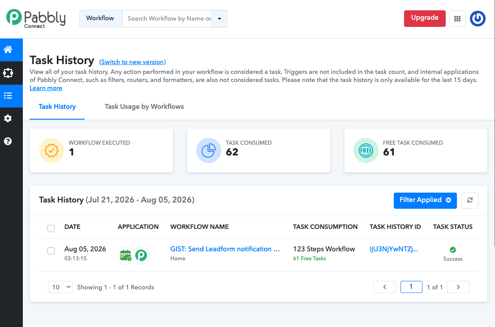Viewport: 495px width, 327px height.
Task: Click the 61 Free Tasks text
Action: click(x=310, y=258)
